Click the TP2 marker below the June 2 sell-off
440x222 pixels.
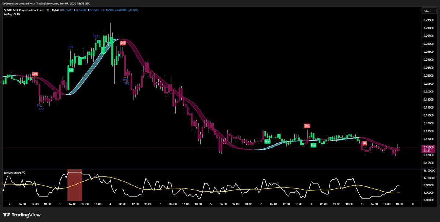point(41,109)
